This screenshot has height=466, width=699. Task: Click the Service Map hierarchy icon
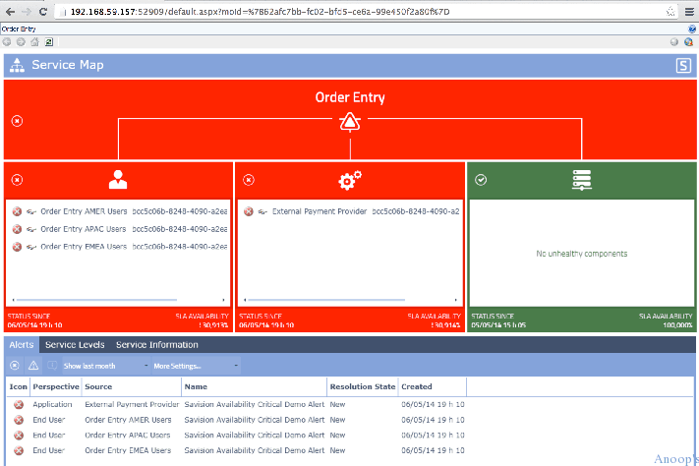pos(17,65)
